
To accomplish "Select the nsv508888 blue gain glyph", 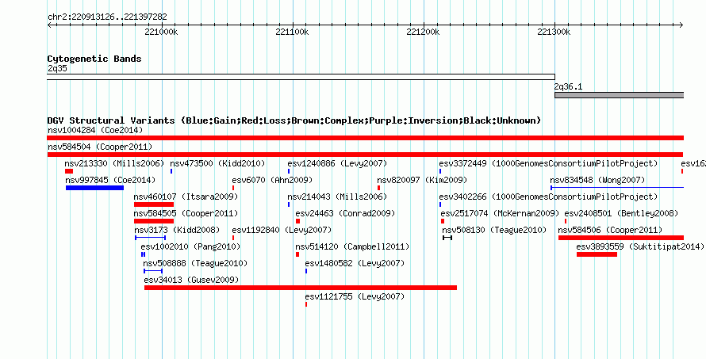I will coord(153,271).
